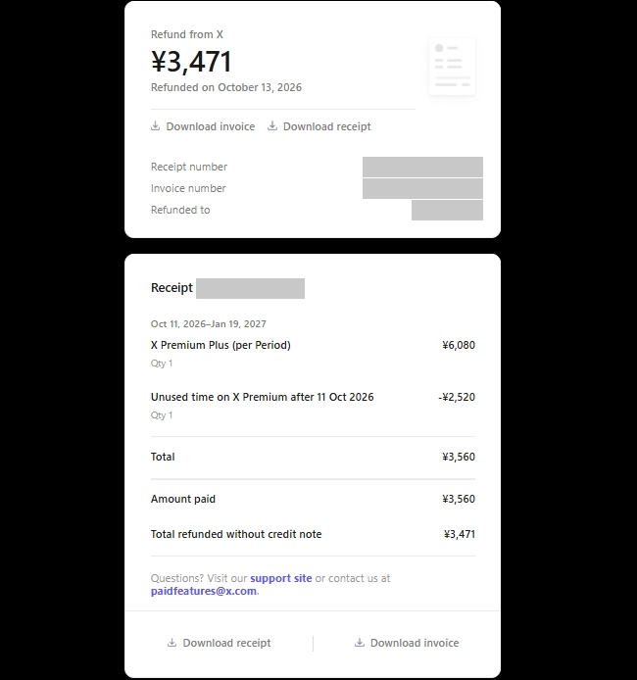This screenshot has height=680, width=637.
Task: Click the redacted number next to Receipt heading
Action: (250, 288)
